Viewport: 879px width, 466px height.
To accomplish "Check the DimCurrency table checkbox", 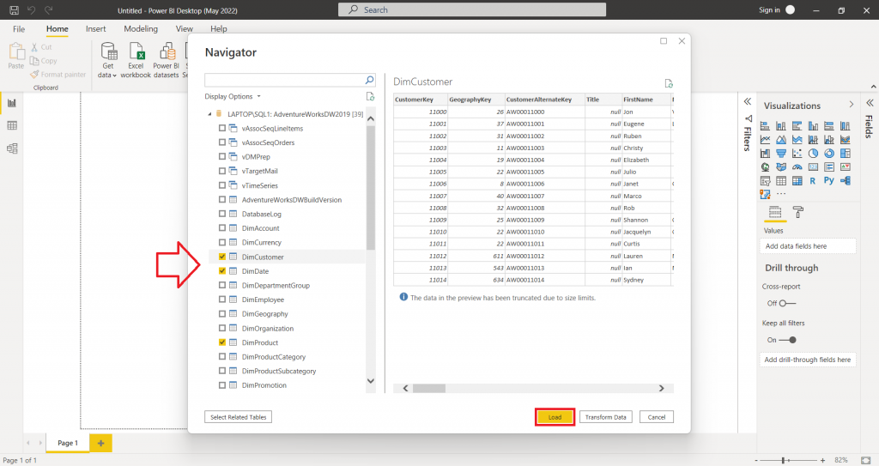I will tap(222, 242).
